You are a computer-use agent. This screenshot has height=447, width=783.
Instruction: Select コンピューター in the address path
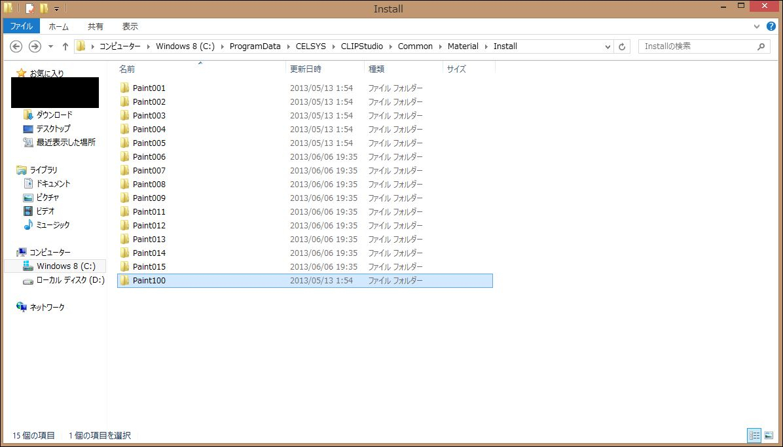120,46
